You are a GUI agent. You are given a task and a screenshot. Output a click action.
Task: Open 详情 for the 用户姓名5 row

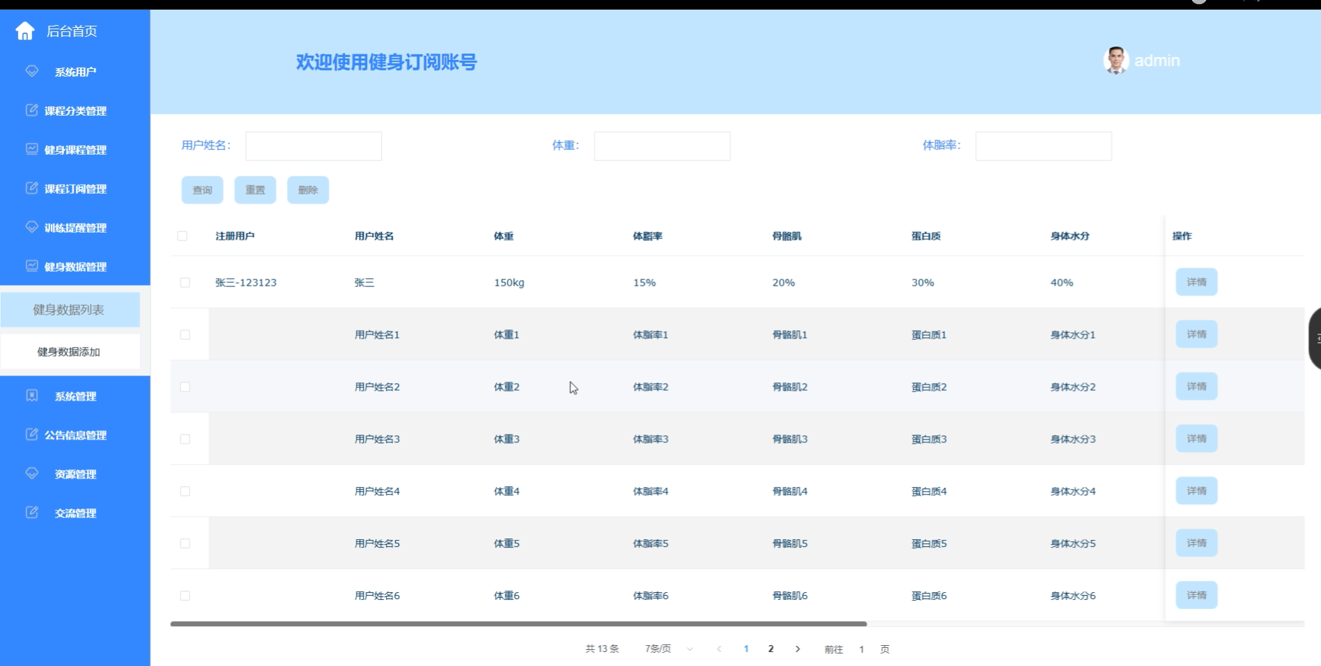pyautogui.click(x=1196, y=543)
